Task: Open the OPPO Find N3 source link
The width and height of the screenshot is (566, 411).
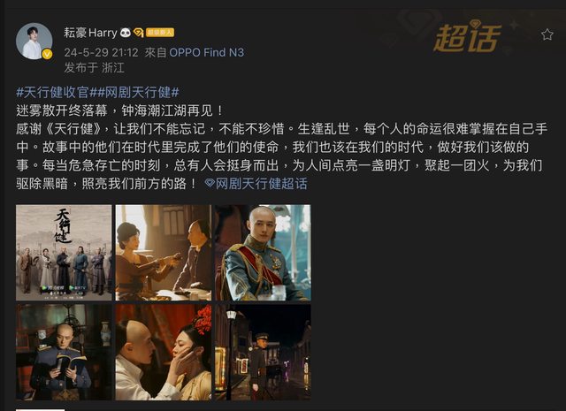Action: tap(206, 53)
